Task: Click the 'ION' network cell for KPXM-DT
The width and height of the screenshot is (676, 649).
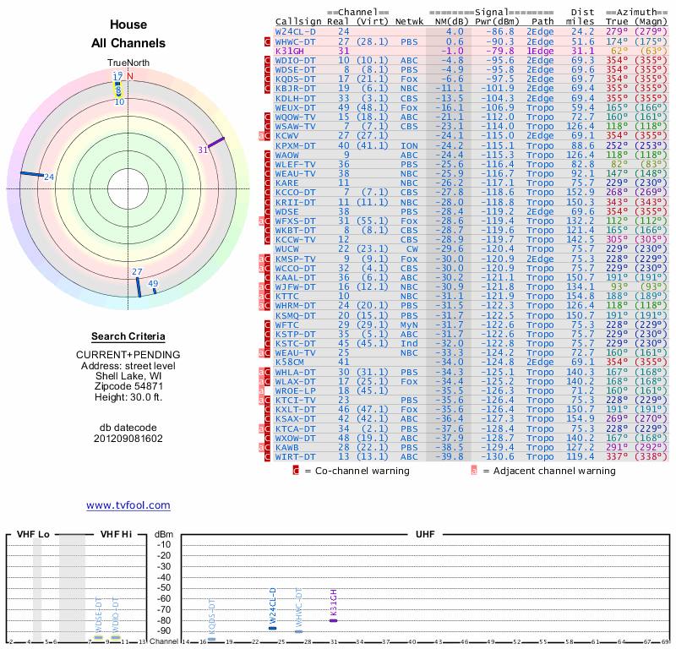Action: [x=409, y=145]
